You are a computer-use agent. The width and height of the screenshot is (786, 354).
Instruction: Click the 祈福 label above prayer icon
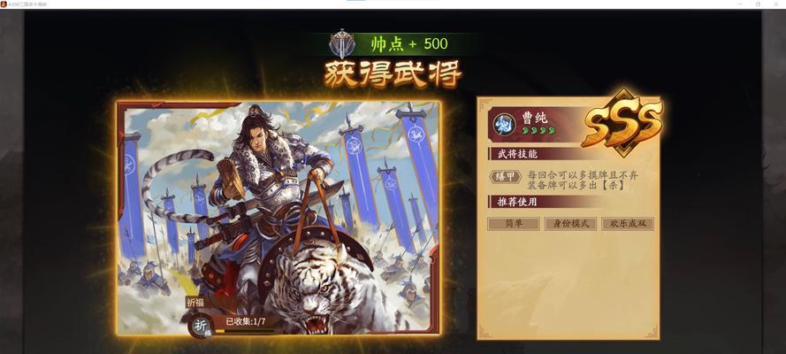click(x=195, y=303)
